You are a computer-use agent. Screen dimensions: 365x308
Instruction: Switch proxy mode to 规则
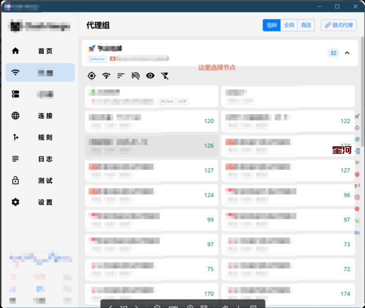(272, 26)
